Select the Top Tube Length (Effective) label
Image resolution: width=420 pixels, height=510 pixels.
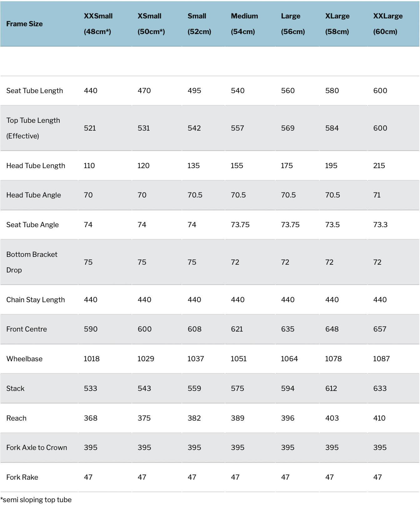[33, 128]
